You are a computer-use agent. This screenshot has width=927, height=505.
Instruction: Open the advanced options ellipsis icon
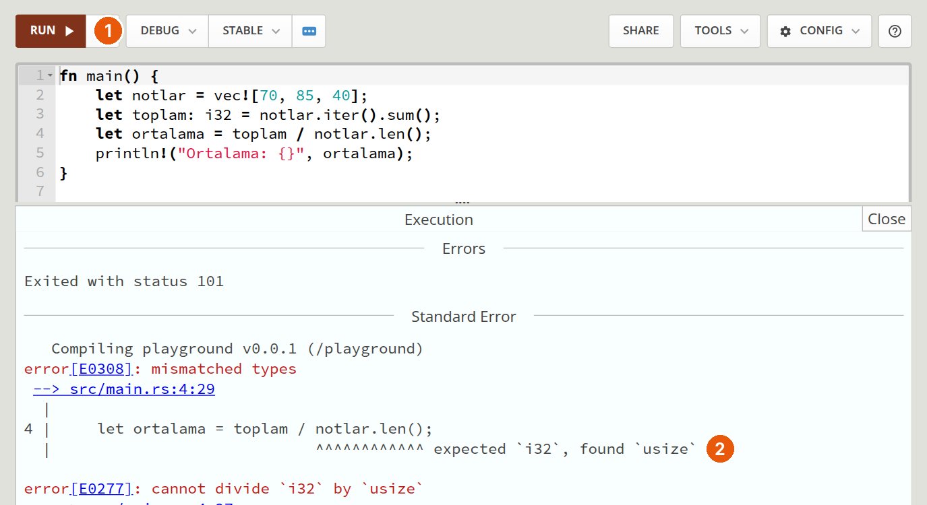[309, 31]
